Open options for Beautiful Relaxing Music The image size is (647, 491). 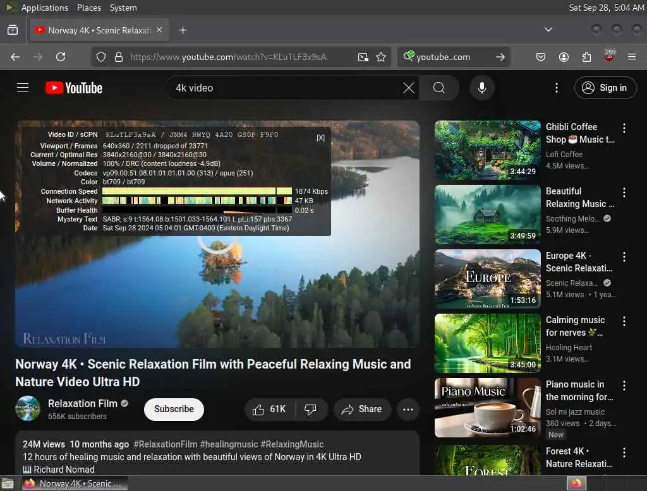pos(624,192)
